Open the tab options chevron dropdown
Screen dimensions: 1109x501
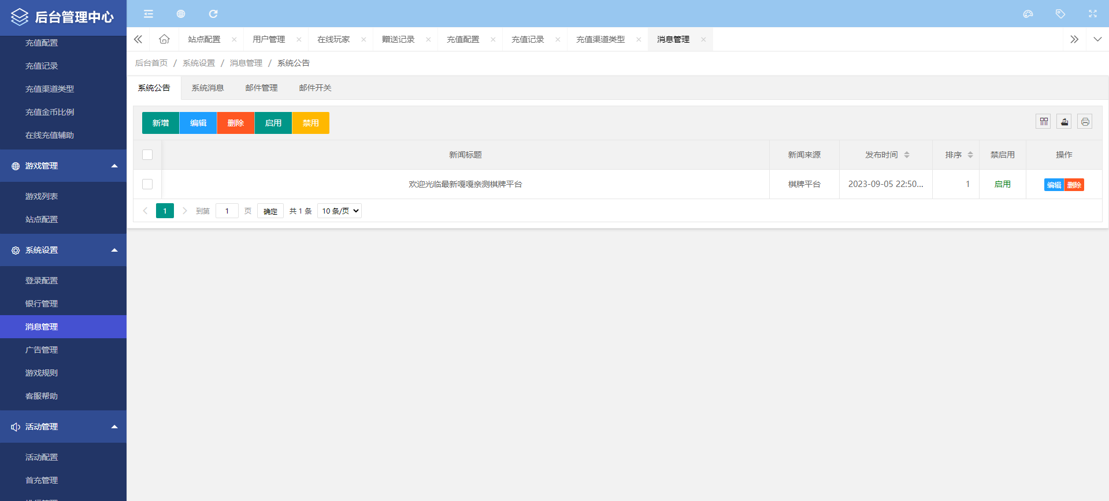coord(1097,39)
